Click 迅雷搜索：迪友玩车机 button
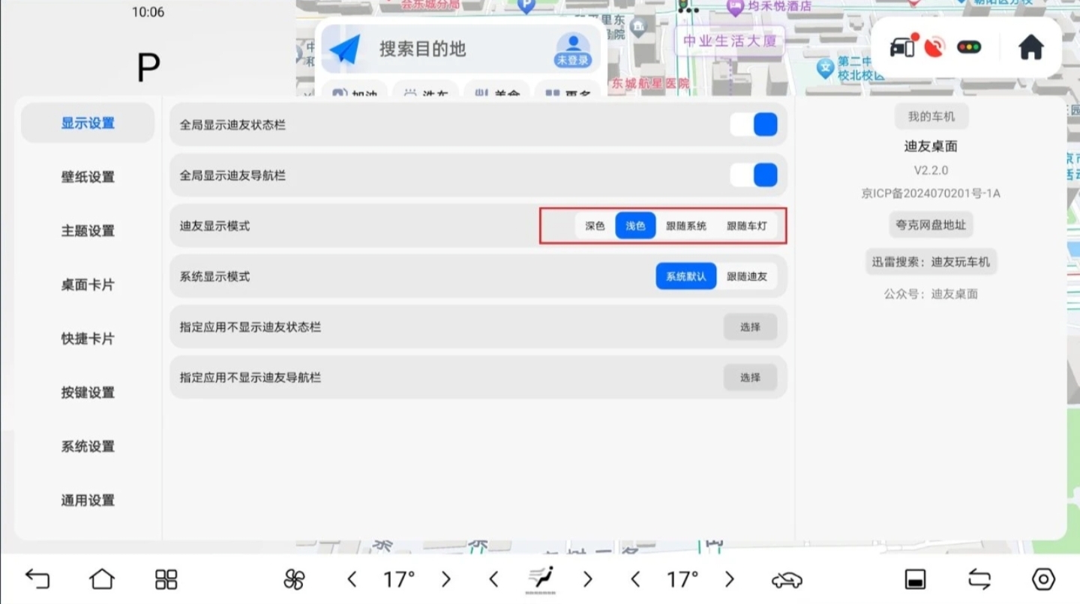This screenshot has width=1080, height=604. tap(931, 262)
